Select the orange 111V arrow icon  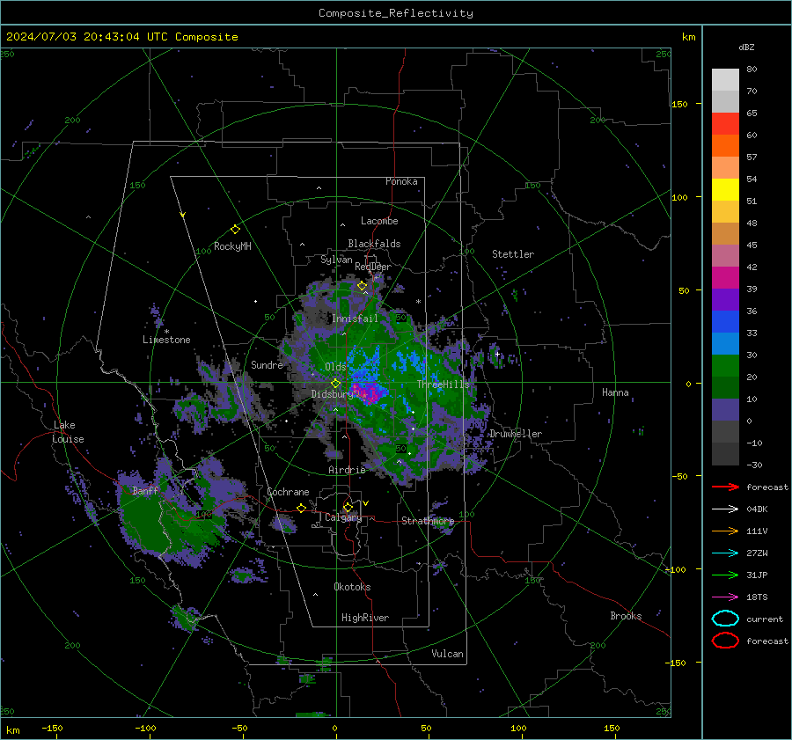[x=725, y=531]
